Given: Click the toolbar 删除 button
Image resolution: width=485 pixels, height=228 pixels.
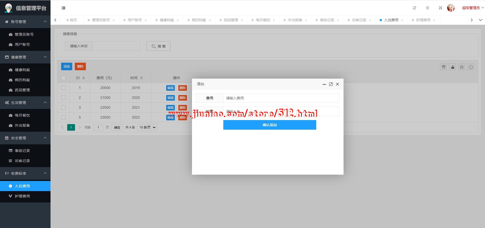Looking at the screenshot, I should point(80,66).
